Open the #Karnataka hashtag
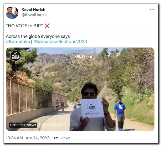The height and width of the screenshot is (148, 163). coord(18,42)
